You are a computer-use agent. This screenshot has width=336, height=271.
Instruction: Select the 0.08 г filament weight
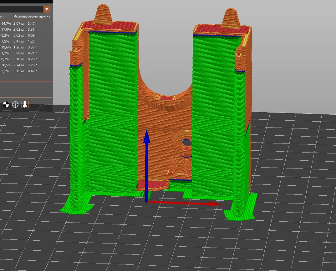[32, 35]
